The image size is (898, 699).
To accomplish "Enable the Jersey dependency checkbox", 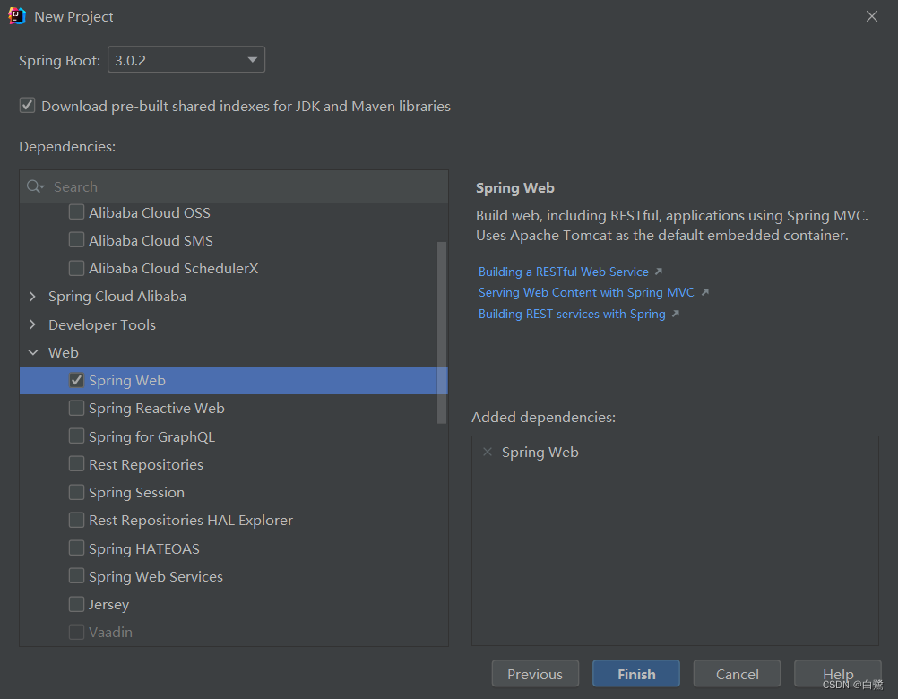I will coord(76,604).
